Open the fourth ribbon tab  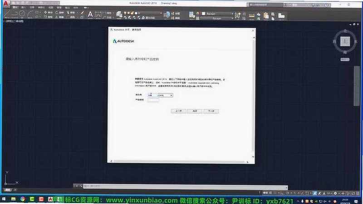(41, 8)
